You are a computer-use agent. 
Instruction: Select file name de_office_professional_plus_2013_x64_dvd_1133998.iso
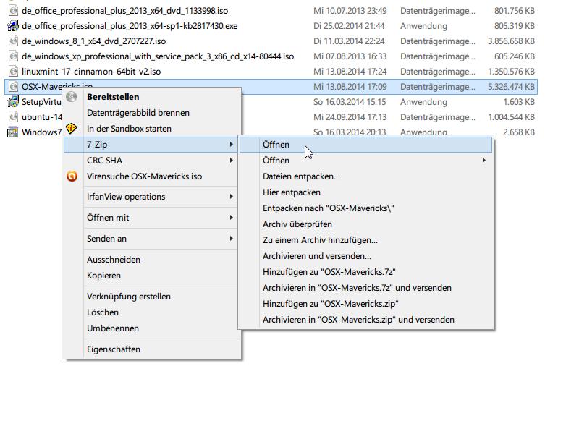[124, 11]
